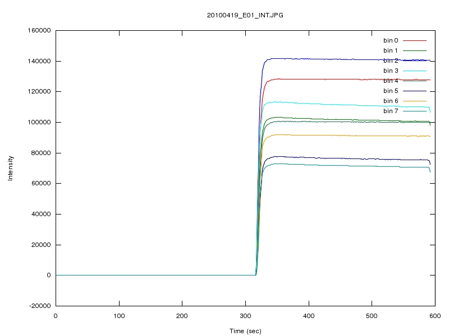Click the 60000 y-axis tick label
Image resolution: width=449 pixels, height=336 pixels.
tap(41, 183)
